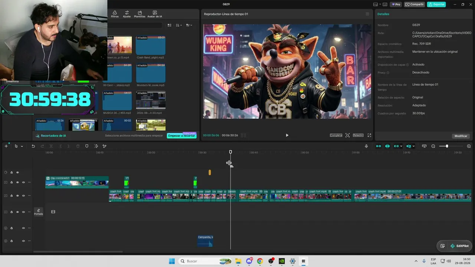Click the media search field
475x267 pixels.
(x=135, y=25)
